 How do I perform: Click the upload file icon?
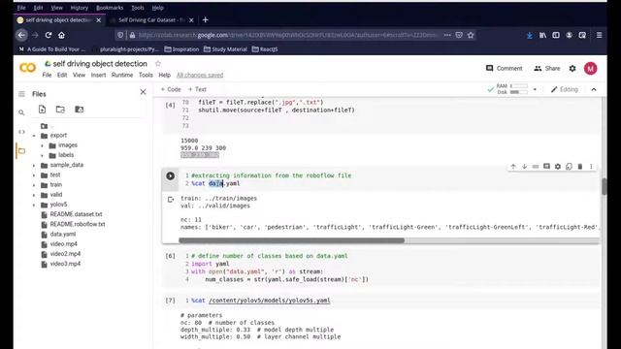(x=42, y=110)
